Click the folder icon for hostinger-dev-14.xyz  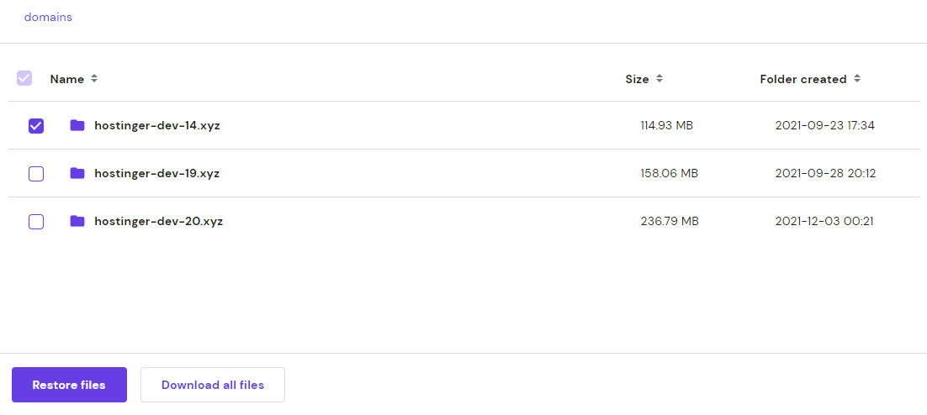(x=77, y=125)
